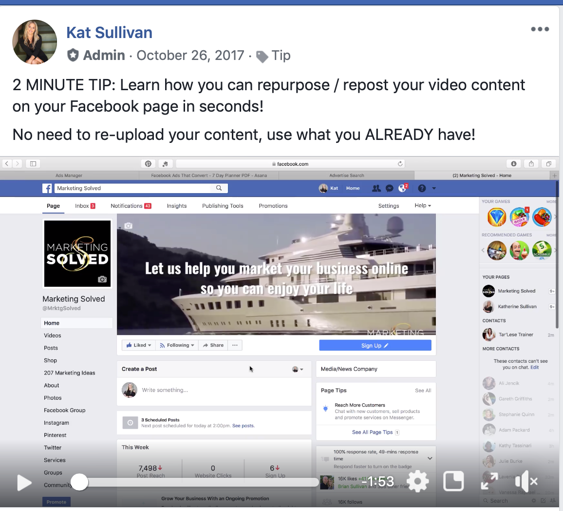Open Facebook Group in sidebar
The image size is (563, 511).
pos(65,411)
